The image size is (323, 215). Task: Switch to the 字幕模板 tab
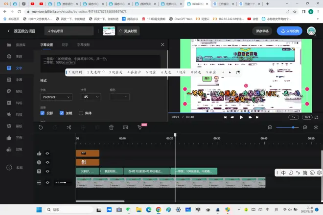[x=83, y=44]
